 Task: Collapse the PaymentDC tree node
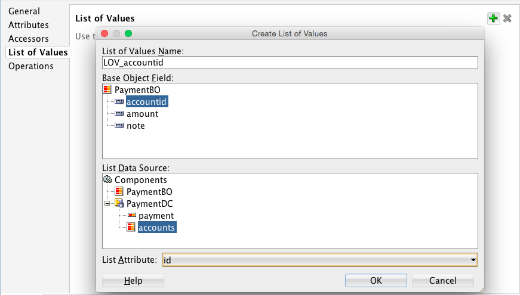coord(107,204)
